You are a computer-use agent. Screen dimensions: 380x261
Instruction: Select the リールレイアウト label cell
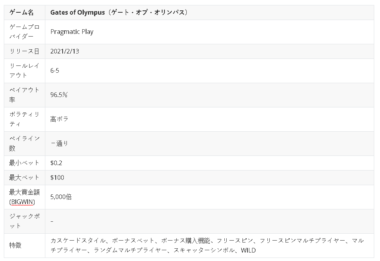click(24, 71)
